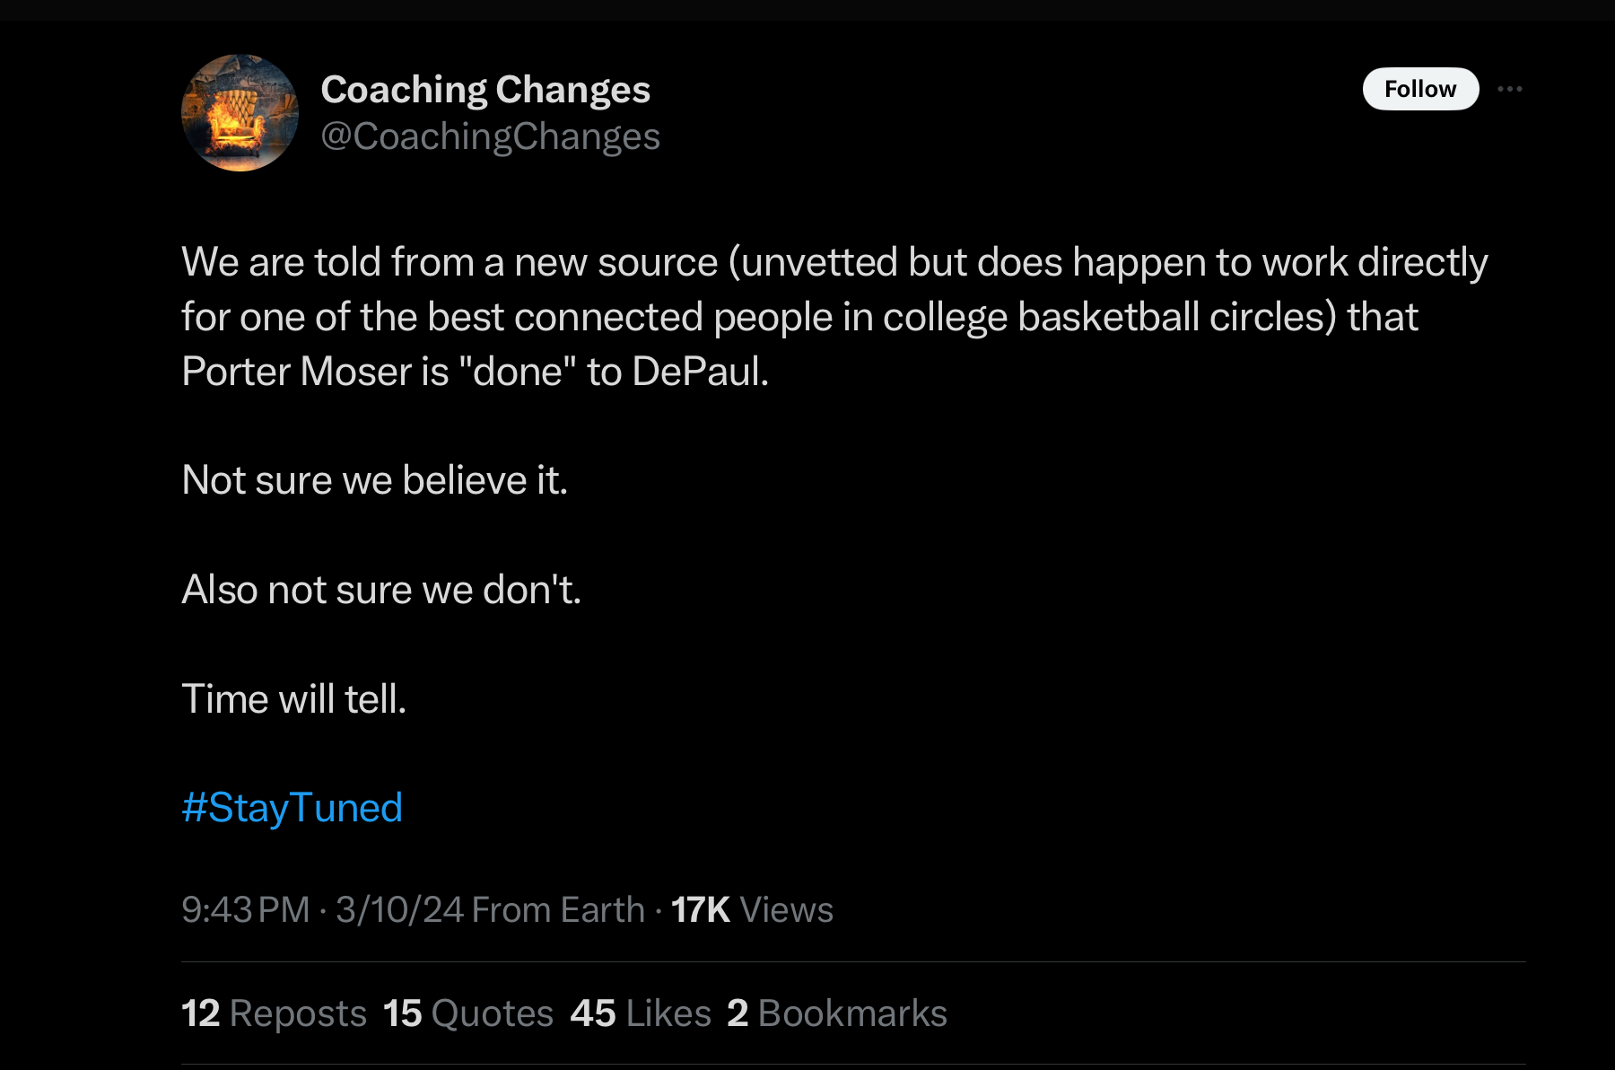Screen dimensions: 1615x1070
Task: Click the "Time will tell." line
Action: [x=293, y=698]
